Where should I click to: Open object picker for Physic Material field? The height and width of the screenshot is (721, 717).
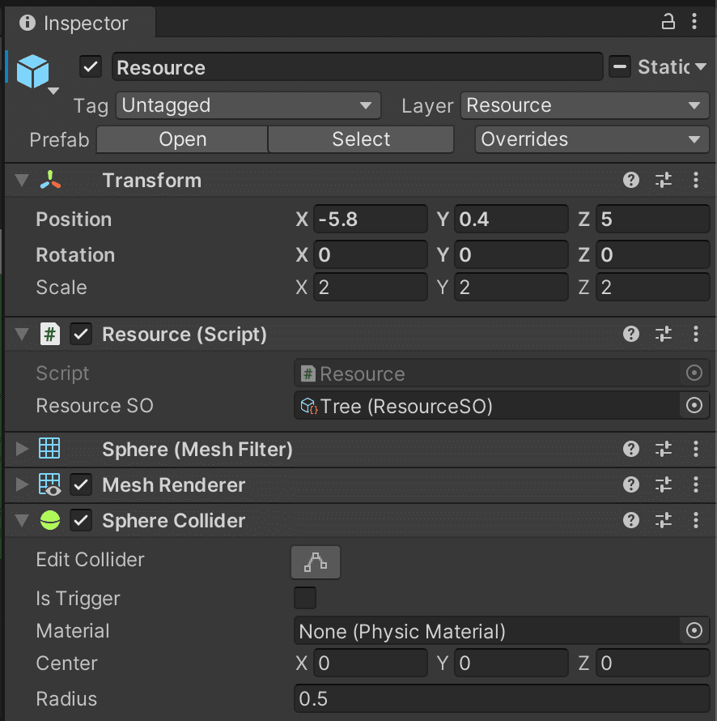click(694, 630)
